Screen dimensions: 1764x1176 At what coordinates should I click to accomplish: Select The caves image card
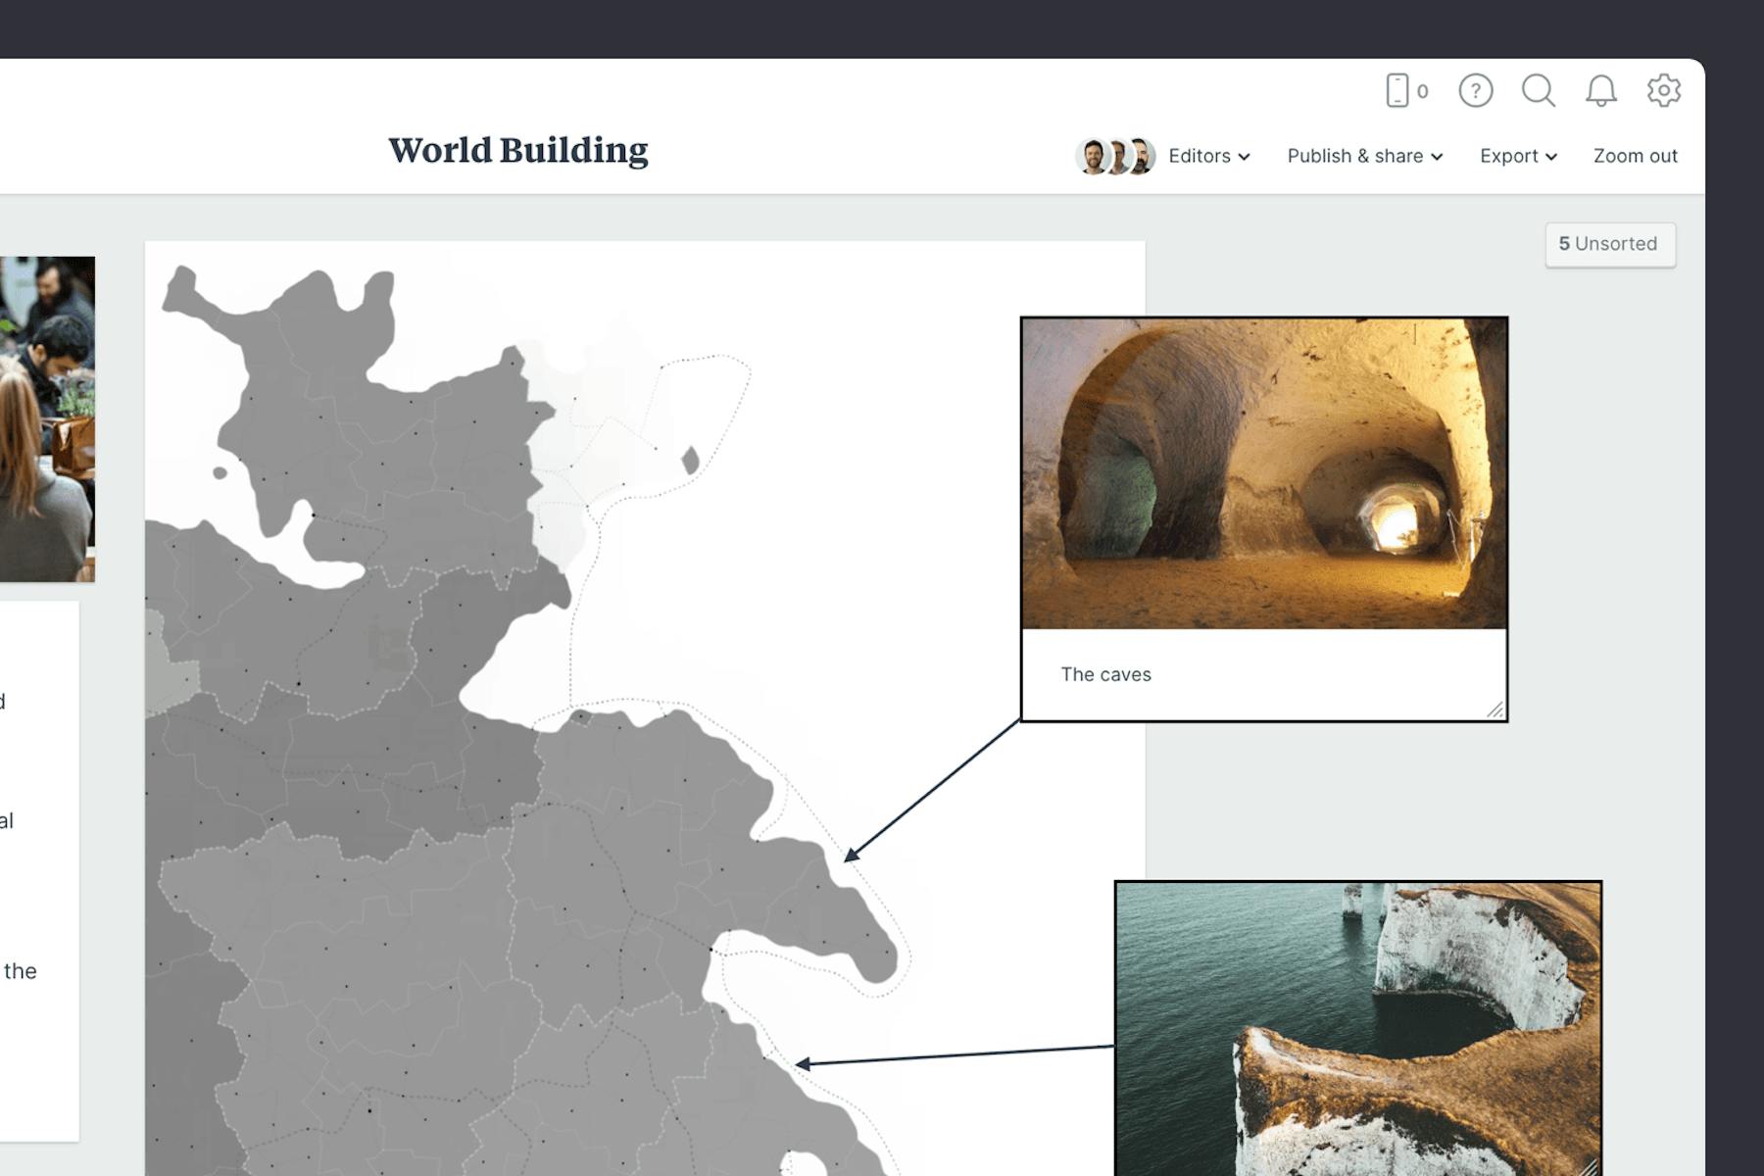coord(1264,470)
